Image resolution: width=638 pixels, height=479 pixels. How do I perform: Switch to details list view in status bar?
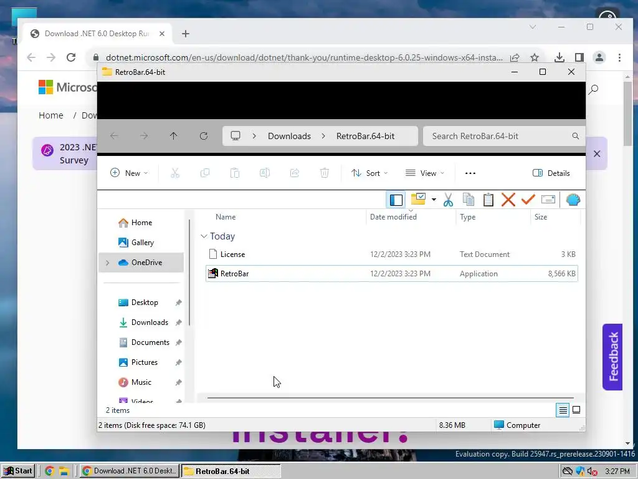tap(563, 410)
